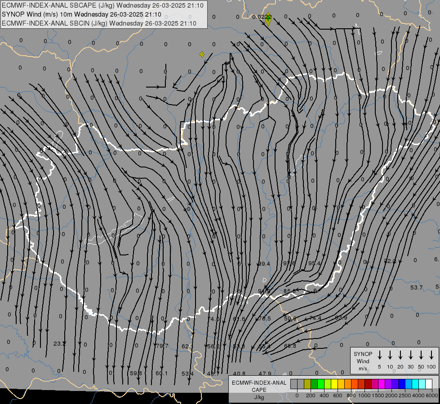This screenshot has height=404, width=440.
Task: Click the 5 m/s wind arrow in legend
Action: coord(379,355)
